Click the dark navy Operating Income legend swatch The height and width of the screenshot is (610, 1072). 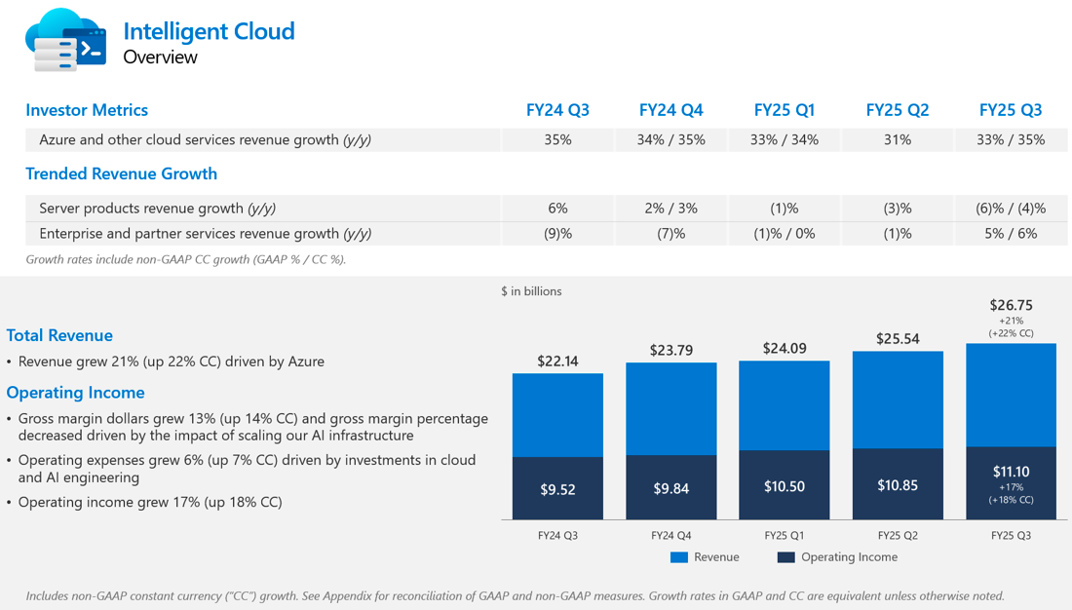click(786, 557)
